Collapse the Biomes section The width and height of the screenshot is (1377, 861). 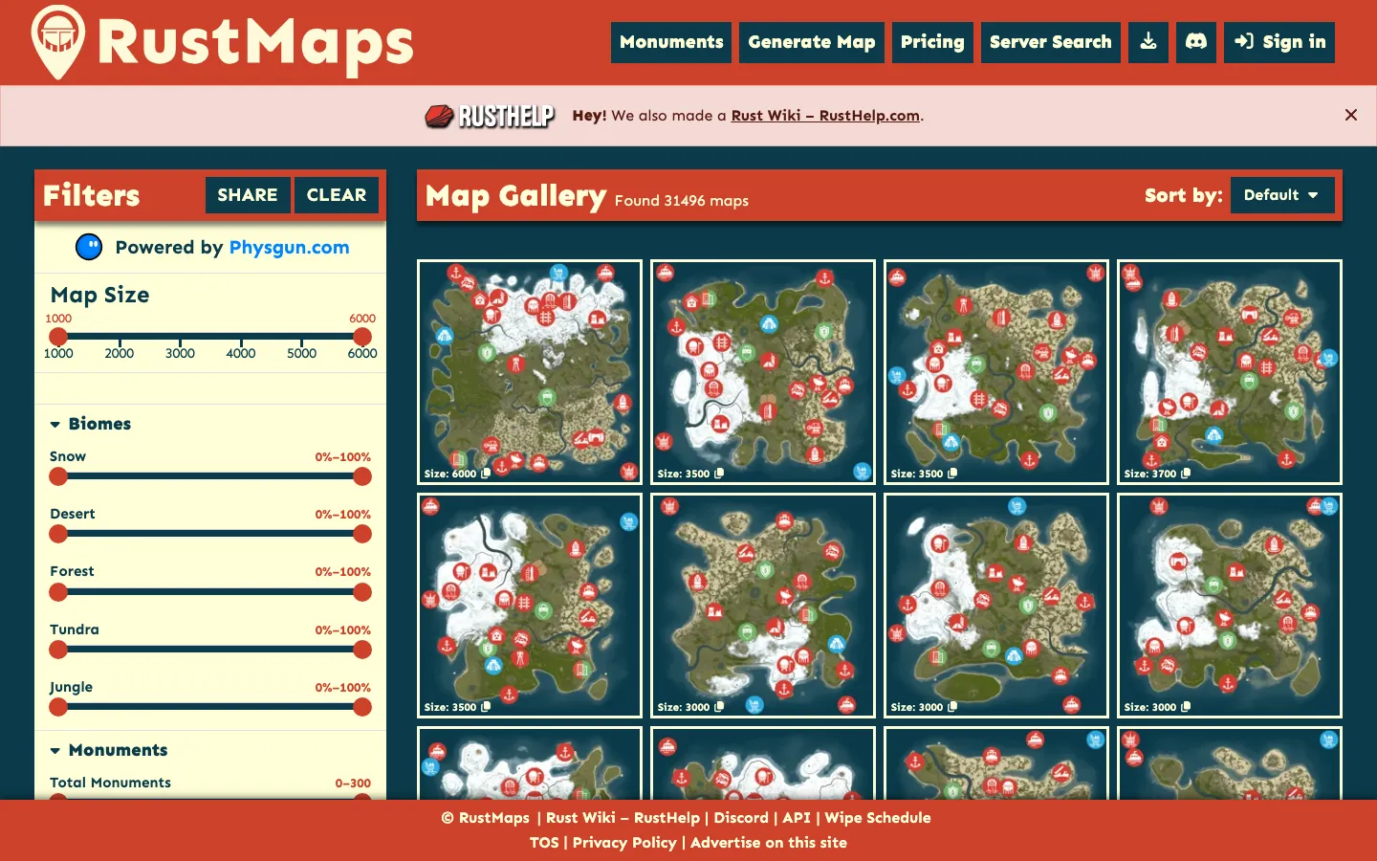[x=90, y=424]
